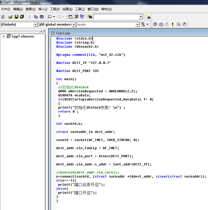Image resolution: width=208 pixels, height=210 pixels.
Task: Open the main function dropdown
Action: [137, 24]
